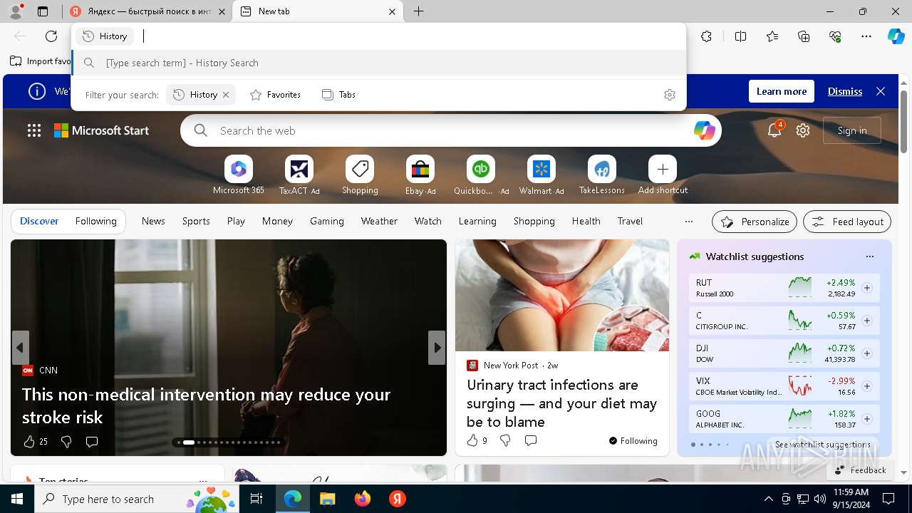Show hidden system tray icons chevron
The height and width of the screenshot is (513, 912).
(x=768, y=499)
